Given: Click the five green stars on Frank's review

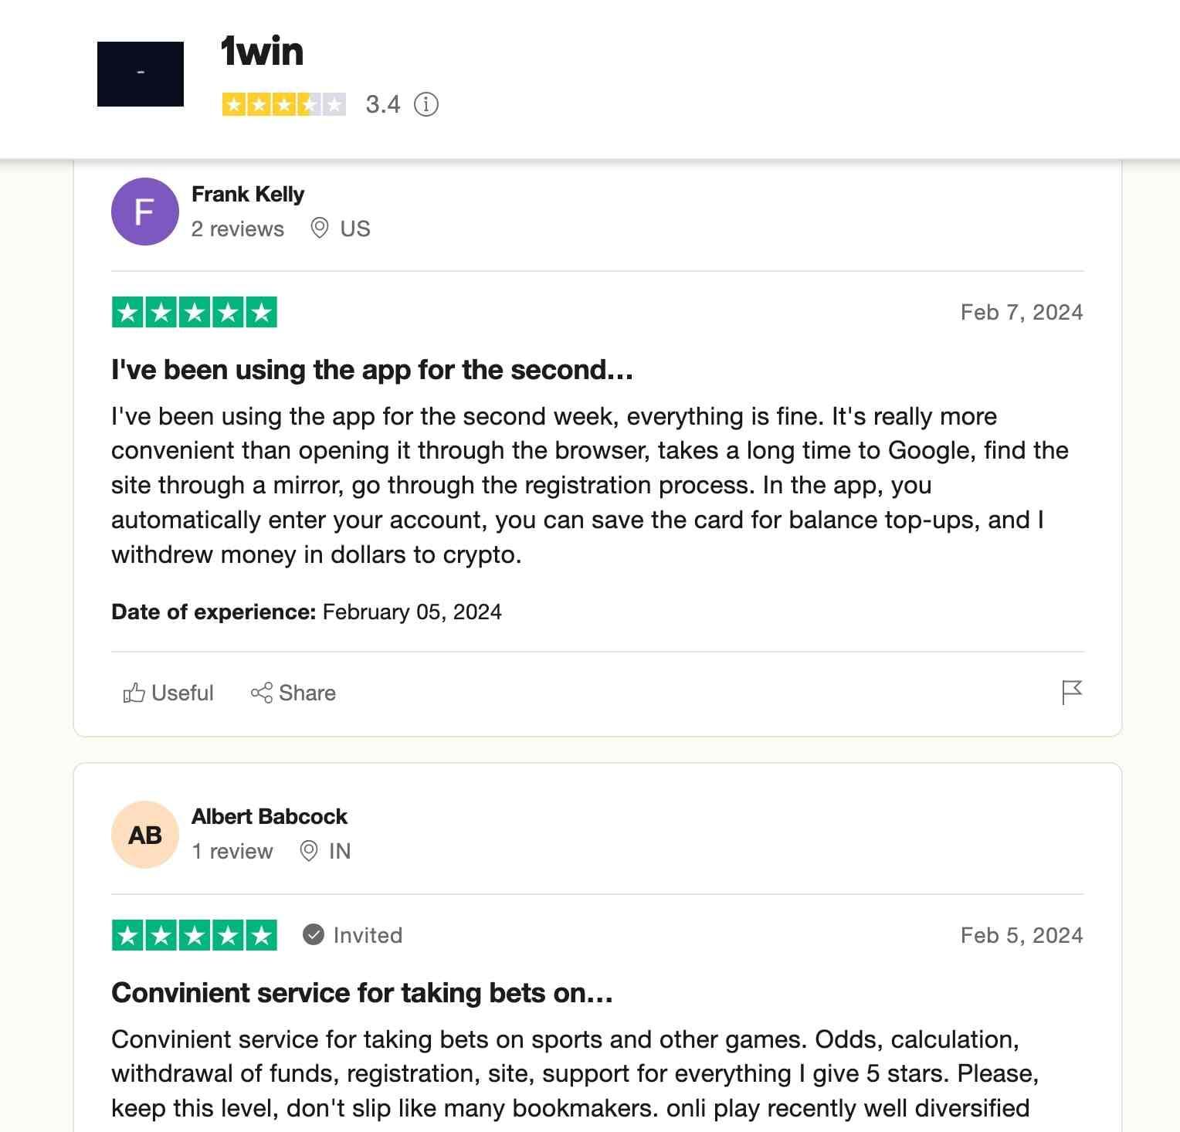Looking at the screenshot, I should 194,312.
